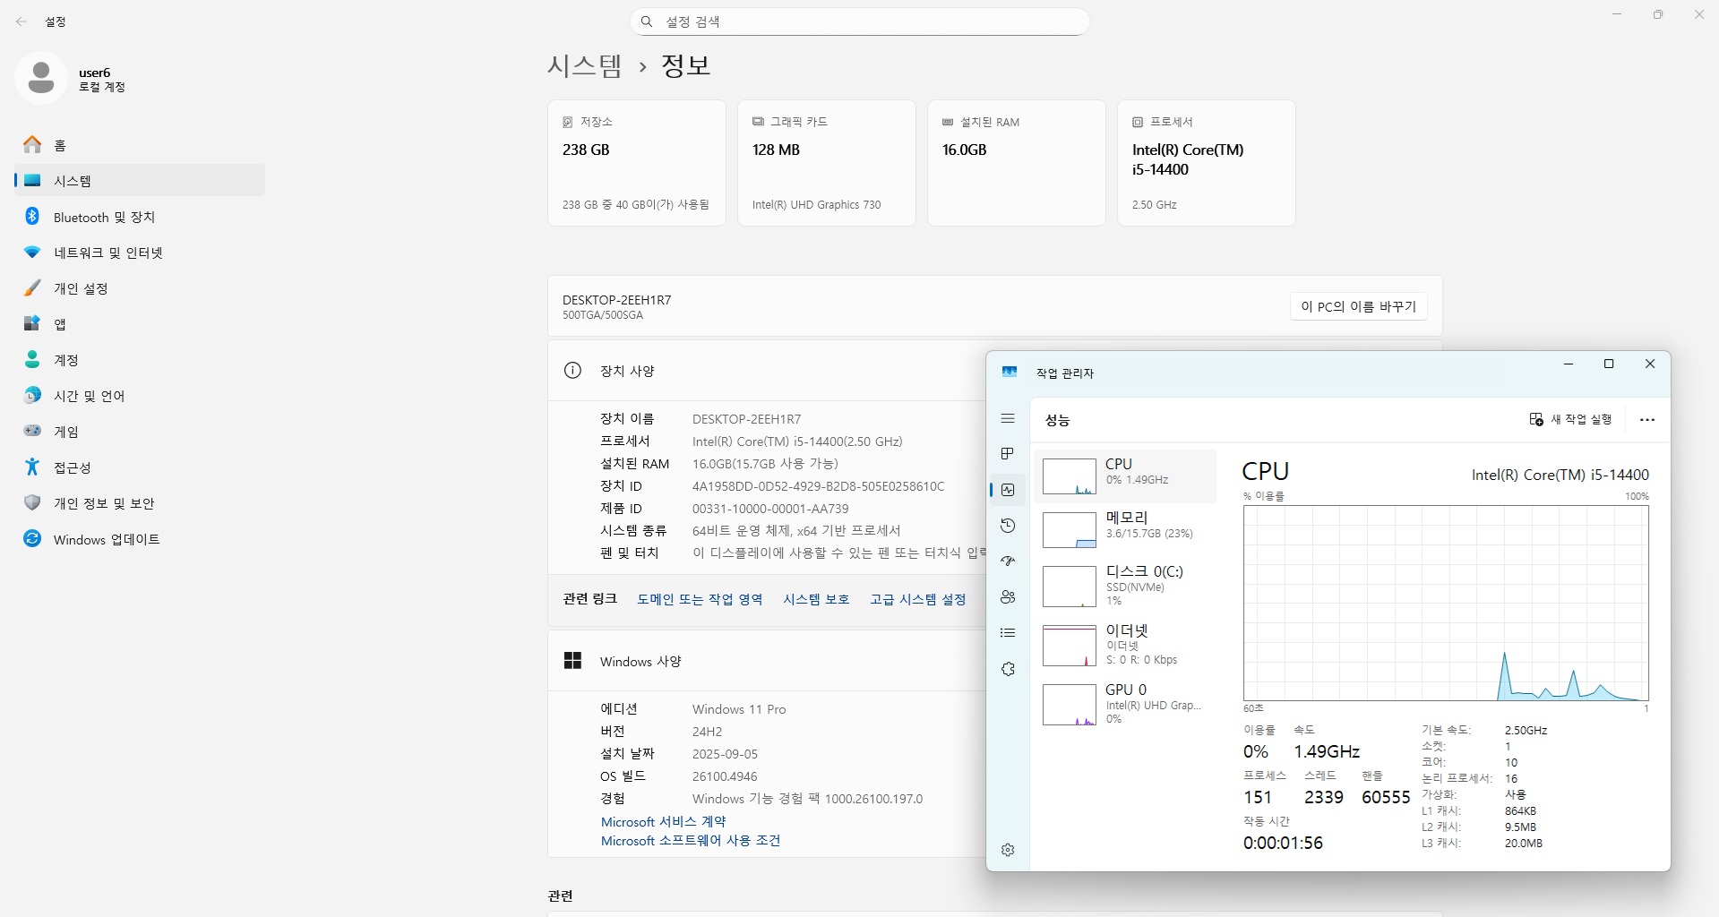This screenshot has width=1719, height=917.
Task: Open 홈 in Settings sidebar
Action: coord(140,145)
